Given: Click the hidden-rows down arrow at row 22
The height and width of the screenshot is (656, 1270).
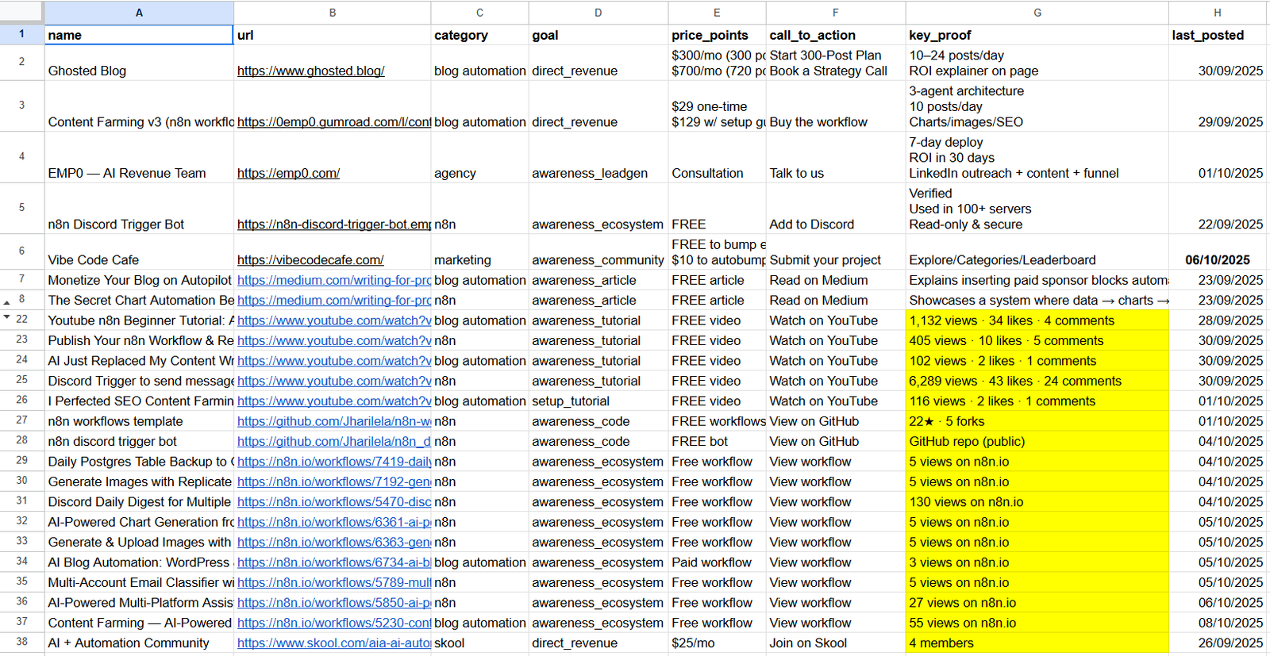Looking at the screenshot, I should pos(7,317).
